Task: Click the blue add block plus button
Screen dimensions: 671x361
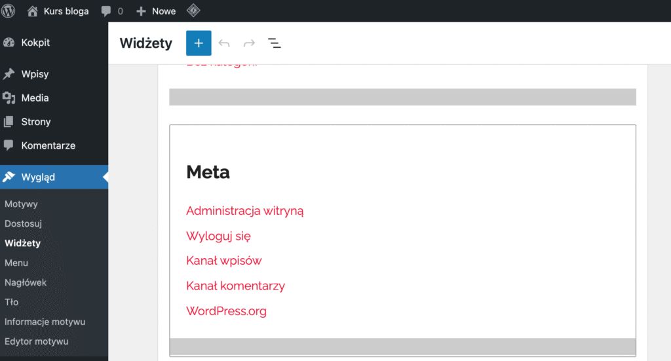Action: tap(199, 43)
